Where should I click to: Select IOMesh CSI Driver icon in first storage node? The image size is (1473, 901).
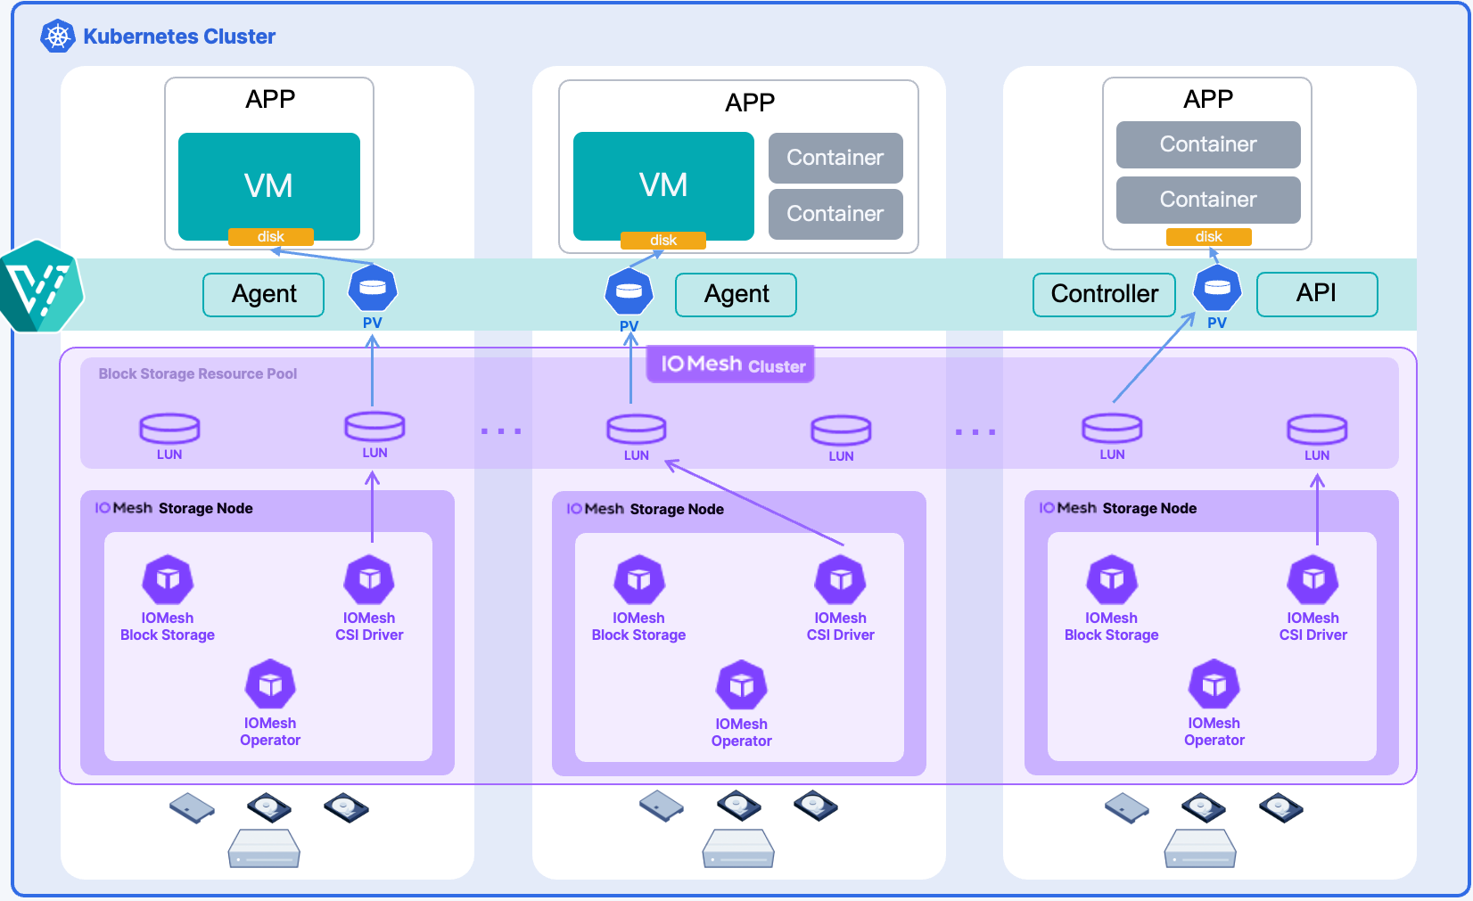click(369, 580)
